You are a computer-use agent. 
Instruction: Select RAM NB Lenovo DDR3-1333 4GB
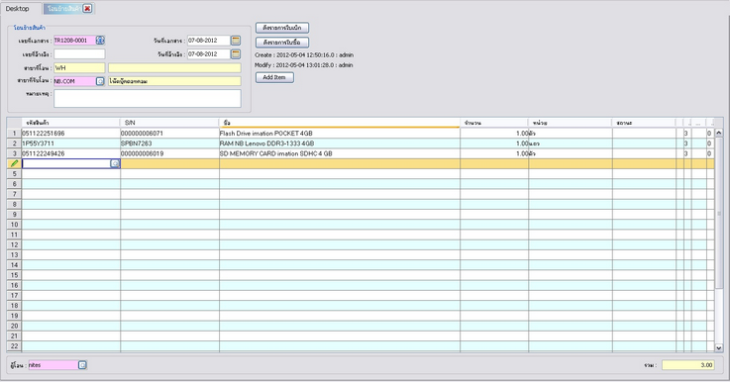[x=340, y=143]
